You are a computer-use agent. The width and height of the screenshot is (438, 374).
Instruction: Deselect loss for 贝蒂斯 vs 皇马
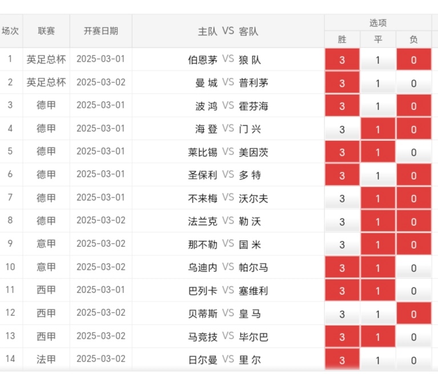click(413, 314)
